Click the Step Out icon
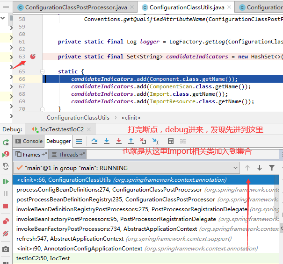 [x=131, y=141]
